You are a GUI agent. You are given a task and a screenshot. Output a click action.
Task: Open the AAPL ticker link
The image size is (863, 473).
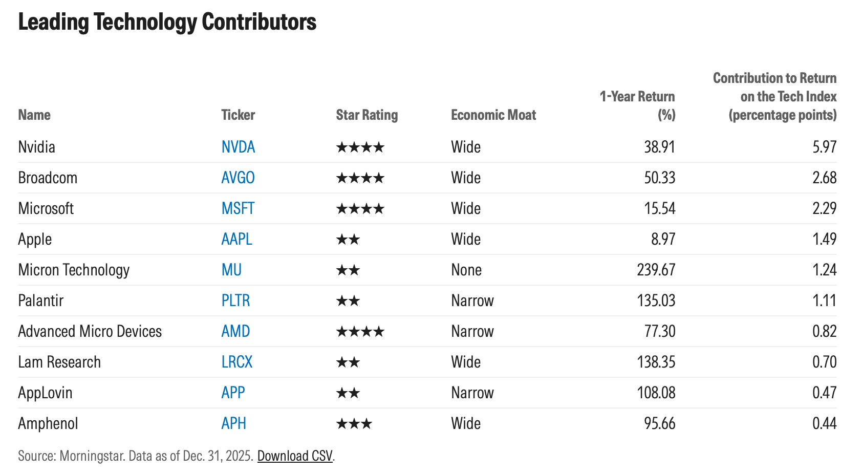coord(237,239)
